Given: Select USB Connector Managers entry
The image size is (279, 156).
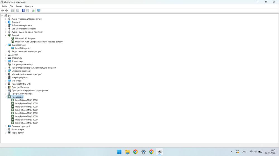Looking at the screenshot, I should (x=24, y=29).
